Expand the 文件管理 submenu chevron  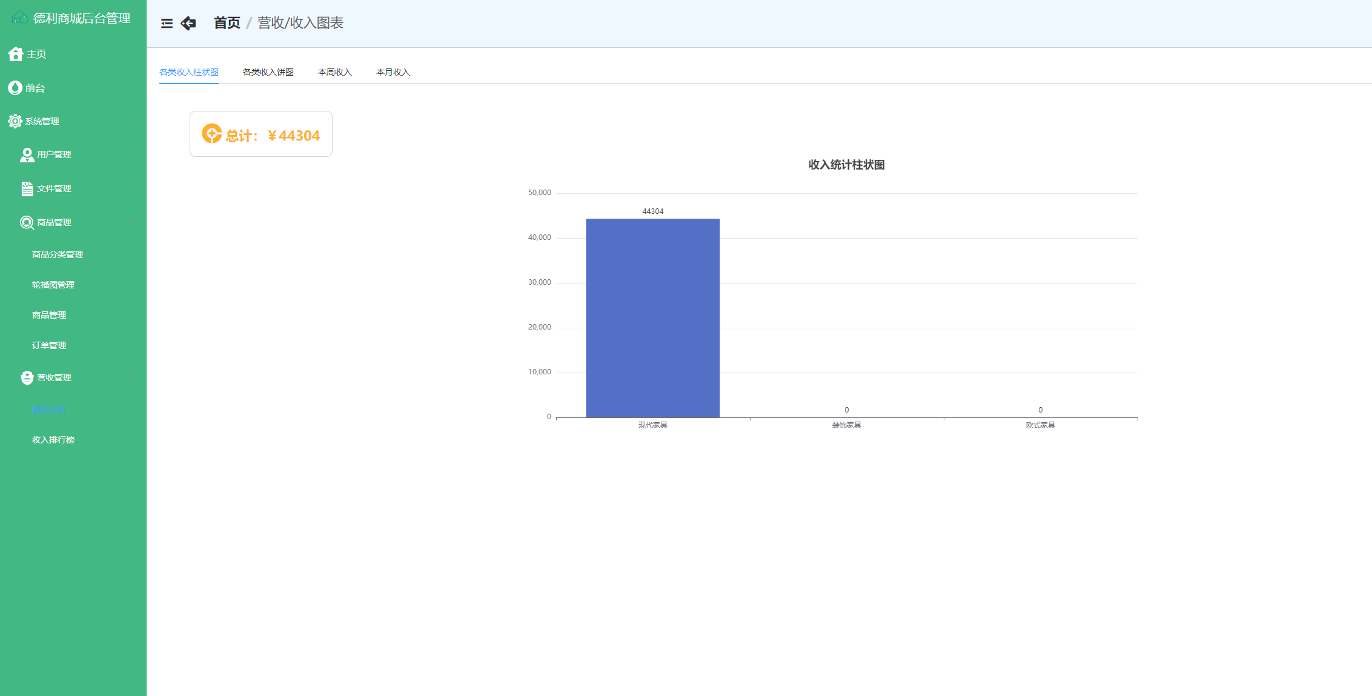pyautogui.click(x=131, y=188)
